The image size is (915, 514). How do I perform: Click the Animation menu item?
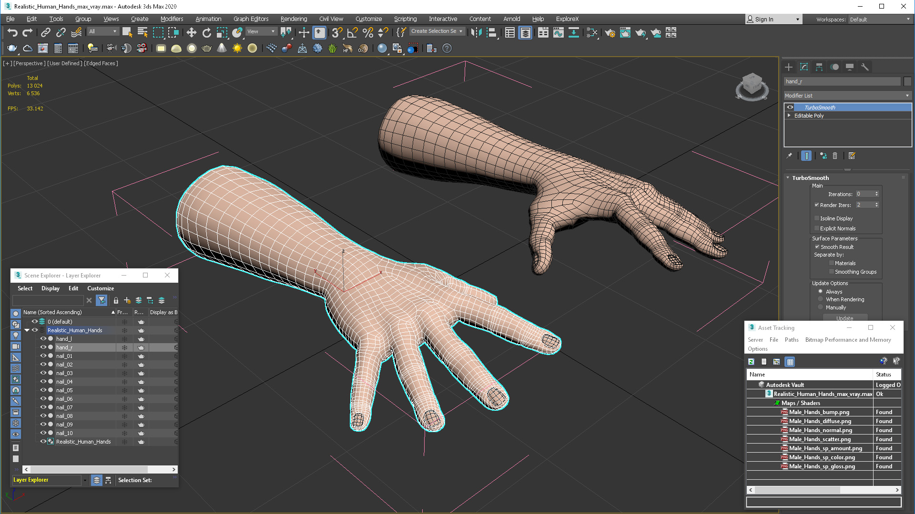207,18
